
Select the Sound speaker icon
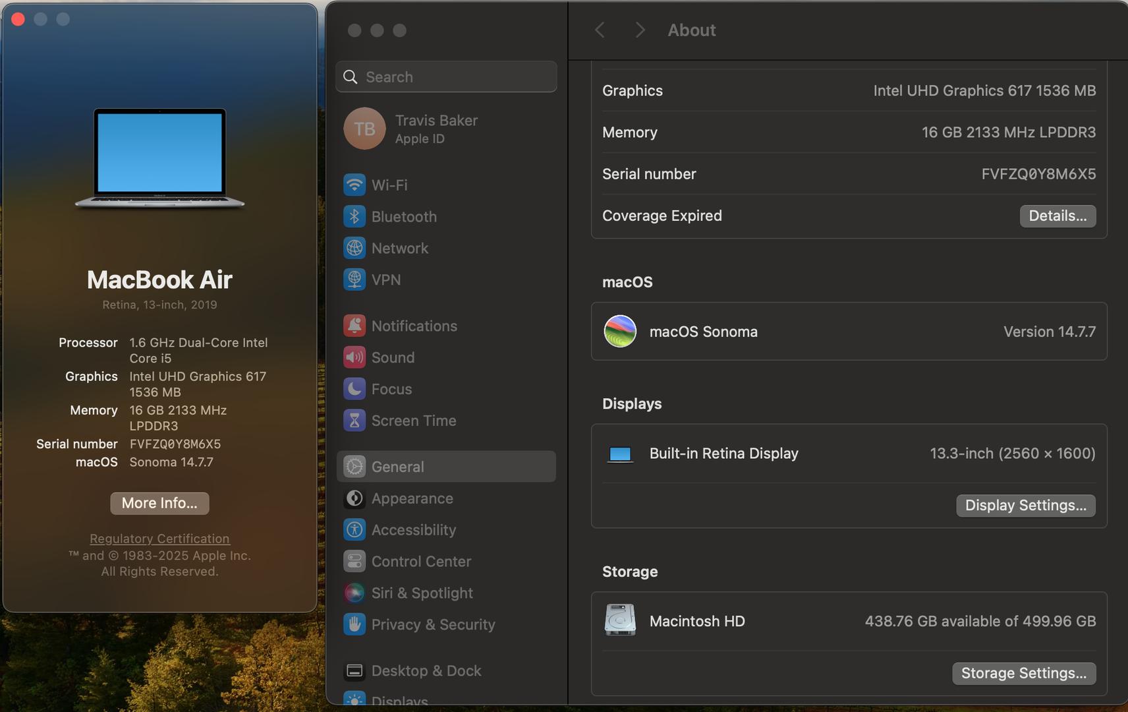(x=354, y=357)
